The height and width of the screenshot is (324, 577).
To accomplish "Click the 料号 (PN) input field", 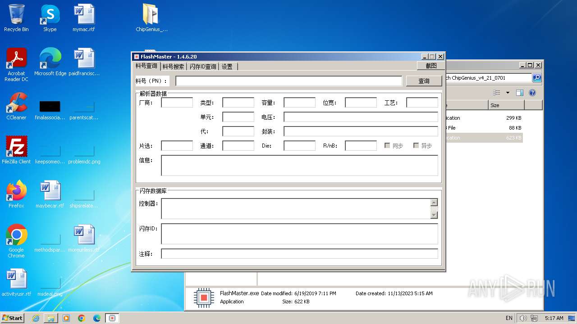I will (x=288, y=81).
